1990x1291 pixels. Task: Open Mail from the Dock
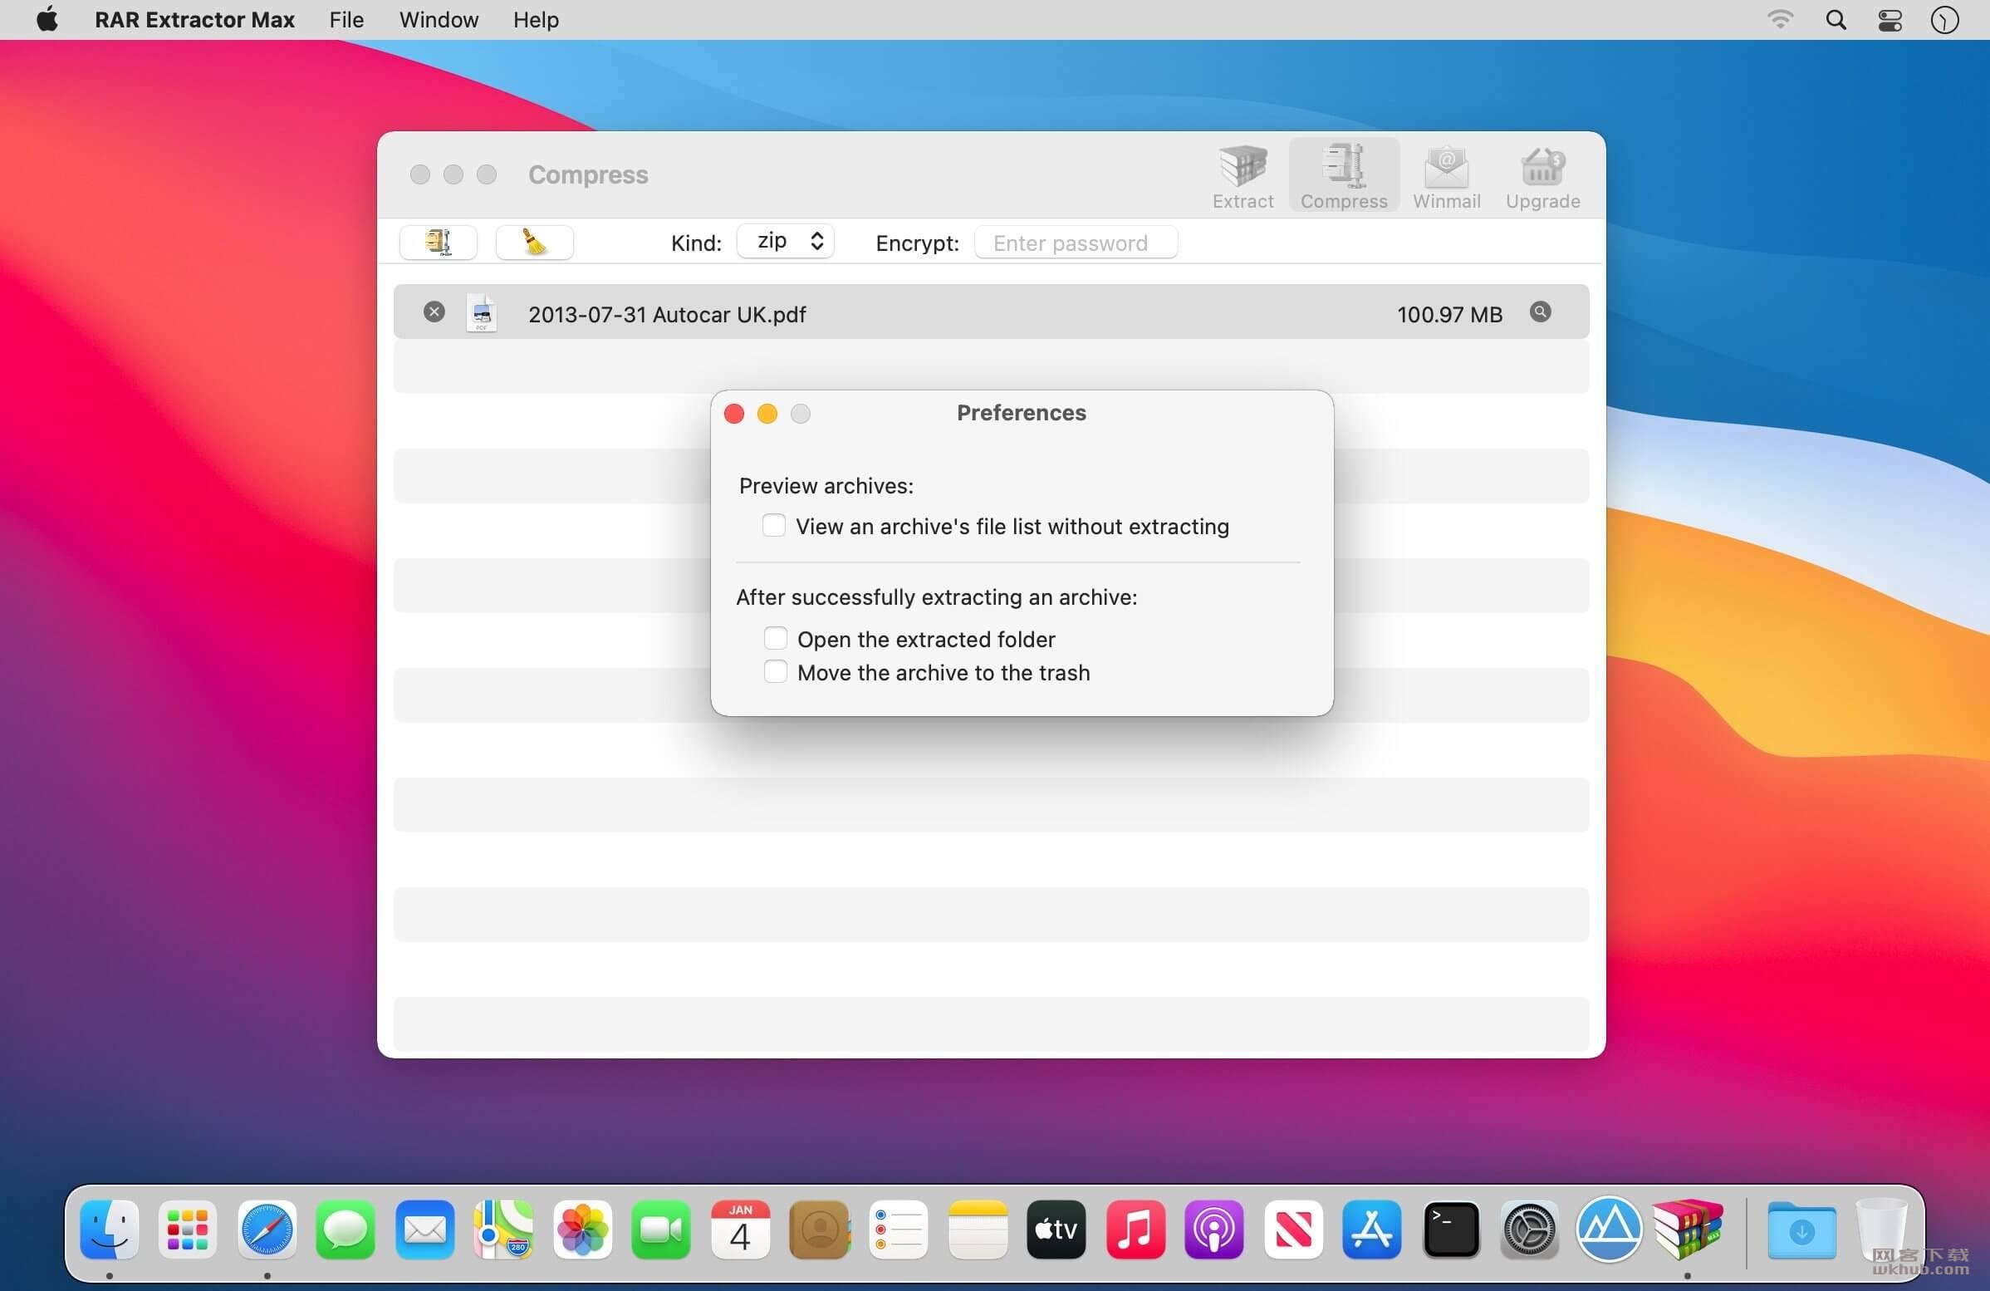424,1229
